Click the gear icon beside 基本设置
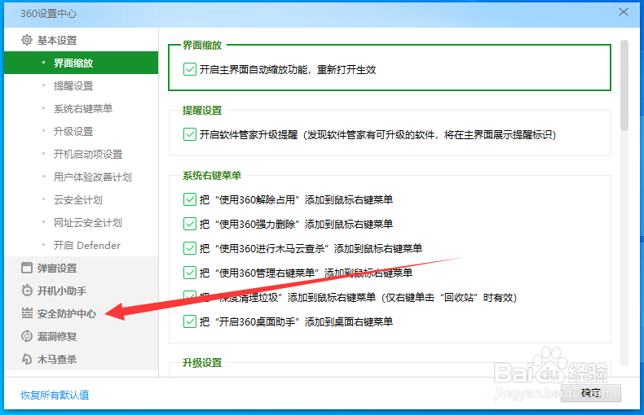This screenshot has height=415, width=644. [x=27, y=40]
